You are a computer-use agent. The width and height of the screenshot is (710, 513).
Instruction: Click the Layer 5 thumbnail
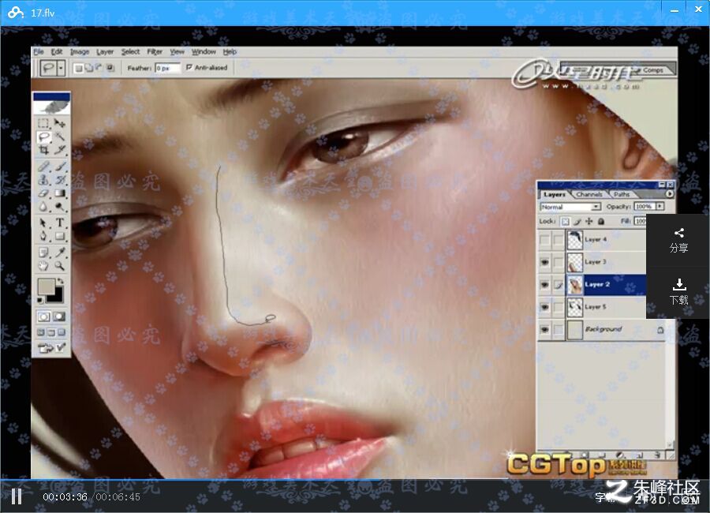(x=574, y=307)
